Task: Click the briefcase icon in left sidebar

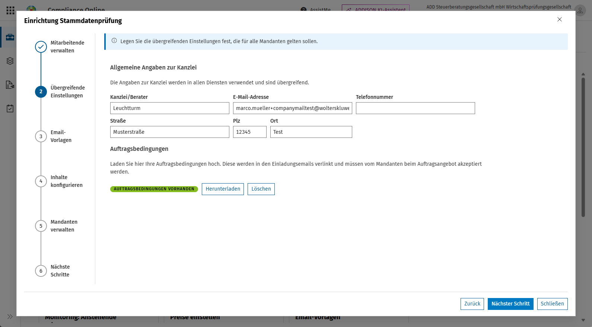Action: tap(10, 37)
